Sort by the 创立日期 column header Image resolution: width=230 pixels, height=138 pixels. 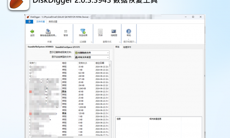101,63
